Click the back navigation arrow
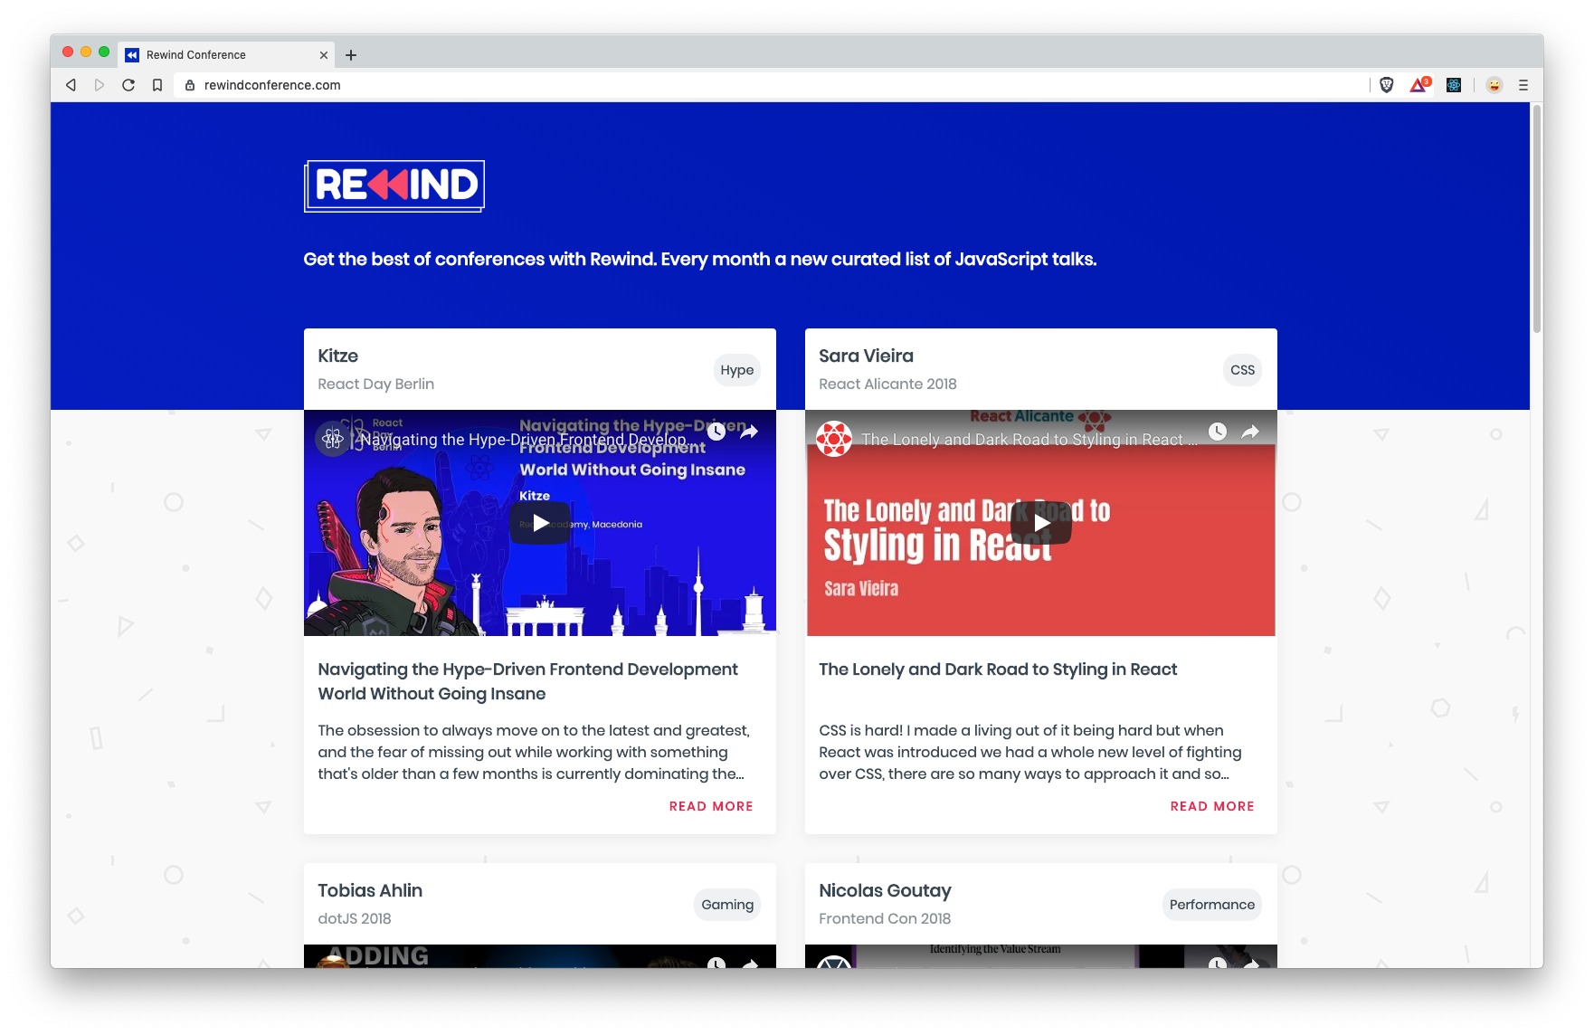The height and width of the screenshot is (1035, 1594). (70, 84)
